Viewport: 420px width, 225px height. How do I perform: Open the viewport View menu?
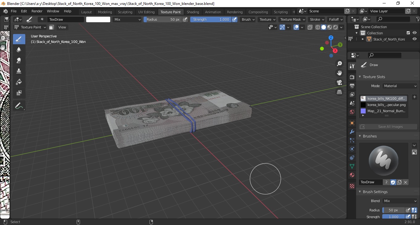[62, 27]
